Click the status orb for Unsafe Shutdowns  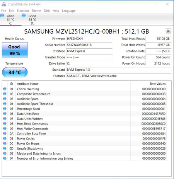(5, 148)
